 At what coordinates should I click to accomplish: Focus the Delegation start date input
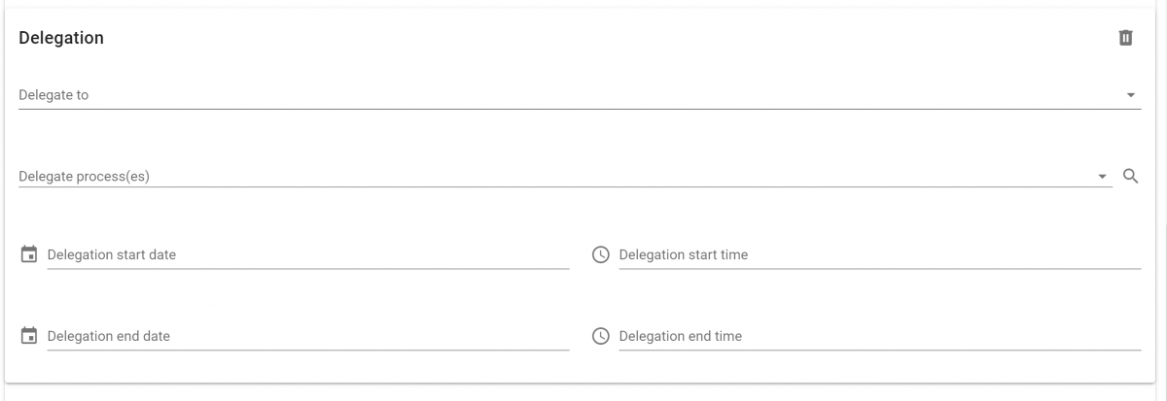point(370,254)
